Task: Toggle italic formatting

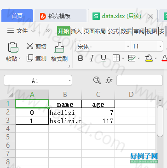Action: [92, 58]
